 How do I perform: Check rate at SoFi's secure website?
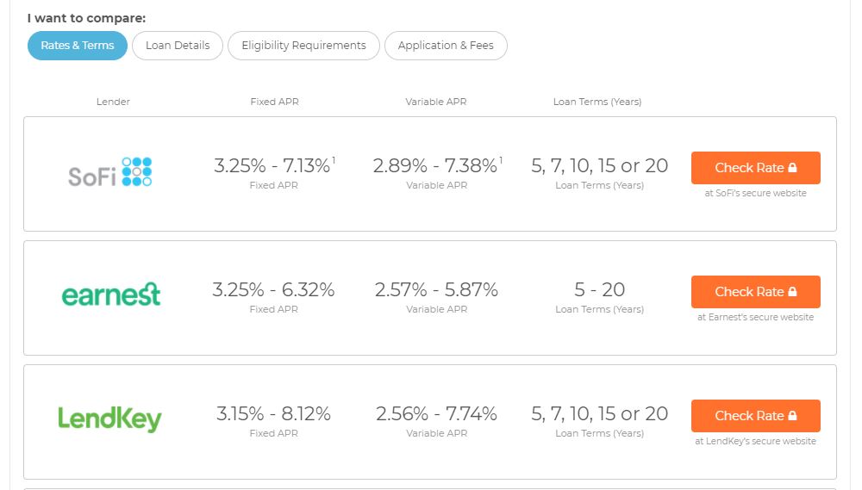point(756,168)
